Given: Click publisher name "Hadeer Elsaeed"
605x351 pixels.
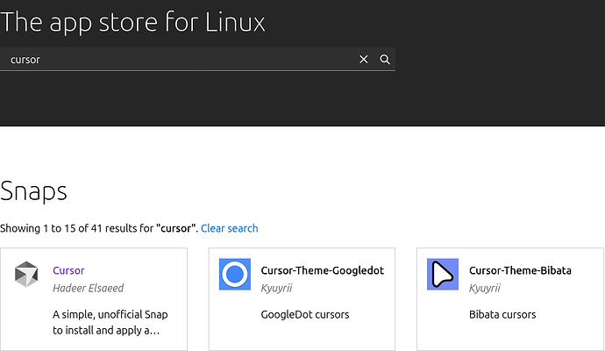Looking at the screenshot, I should (89, 288).
